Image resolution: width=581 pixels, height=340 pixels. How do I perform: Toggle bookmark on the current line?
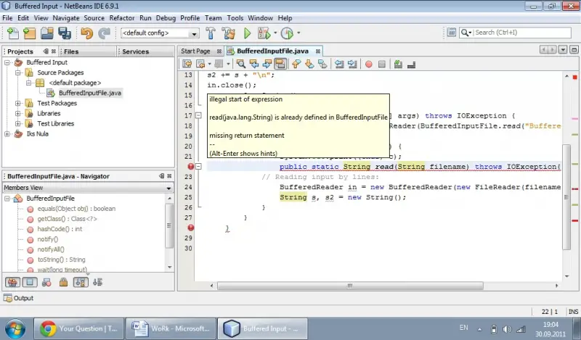pyautogui.click(x=322, y=64)
